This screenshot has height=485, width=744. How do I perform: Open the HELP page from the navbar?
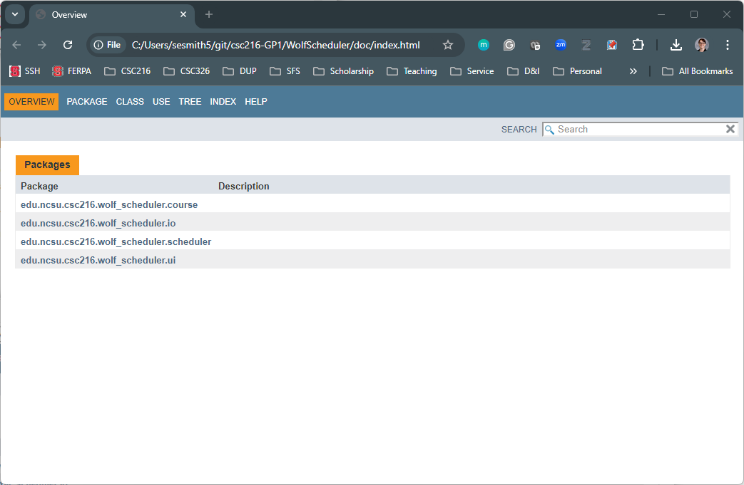click(x=255, y=101)
